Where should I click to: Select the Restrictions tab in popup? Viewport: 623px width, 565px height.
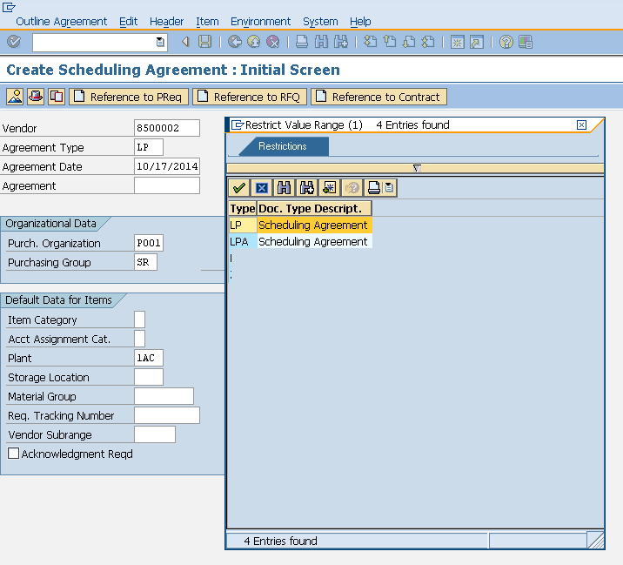pyautogui.click(x=283, y=146)
